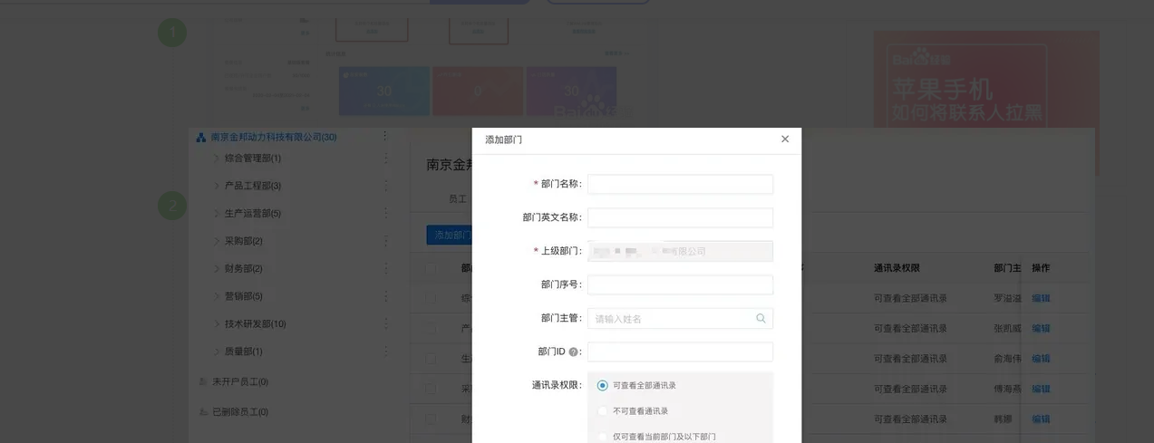Select 综合管理部(1) in the tree
The width and height of the screenshot is (1154, 443).
tap(253, 159)
